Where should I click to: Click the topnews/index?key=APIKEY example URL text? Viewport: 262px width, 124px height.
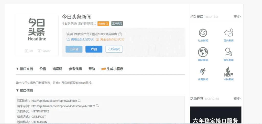click(x=63, y=106)
